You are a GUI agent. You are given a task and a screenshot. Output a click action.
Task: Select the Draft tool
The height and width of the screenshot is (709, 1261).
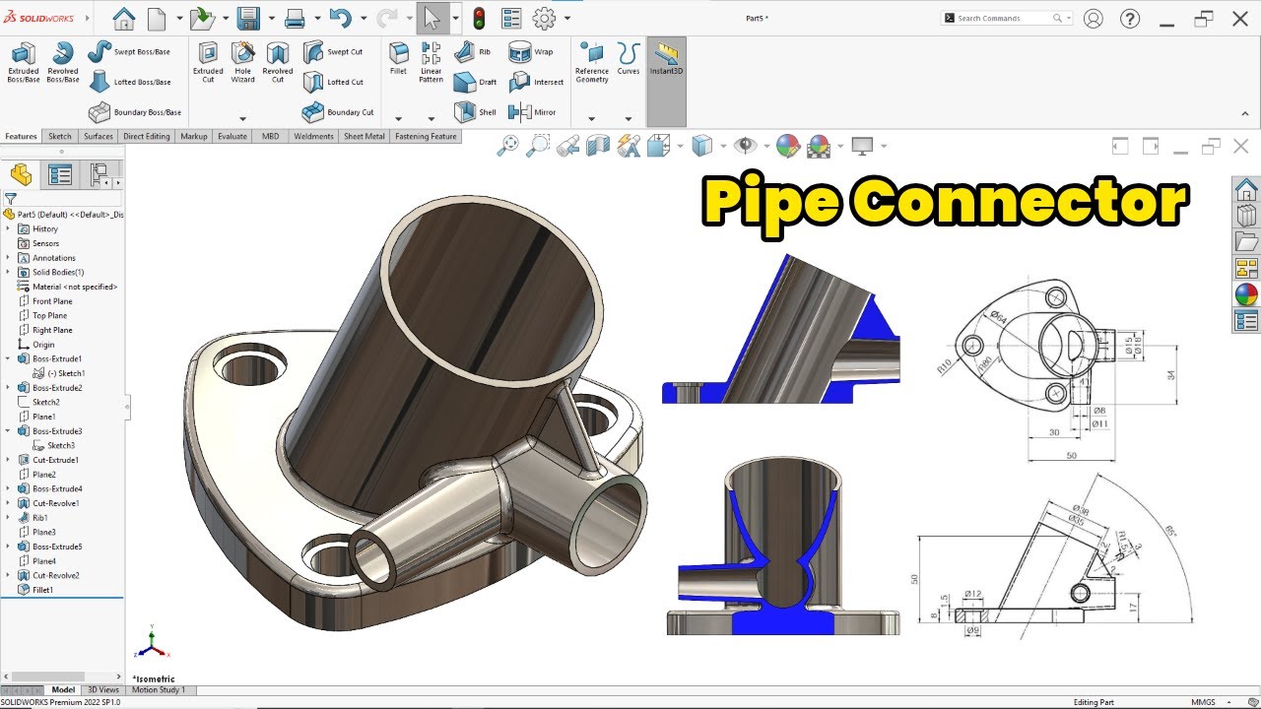(475, 82)
